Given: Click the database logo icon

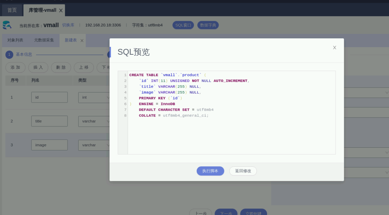Looking at the screenshot, I should click(7, 25).
